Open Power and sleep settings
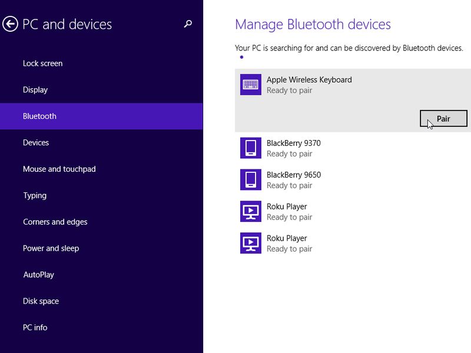Screen dimensions: 471x353 tap(101, 248)
